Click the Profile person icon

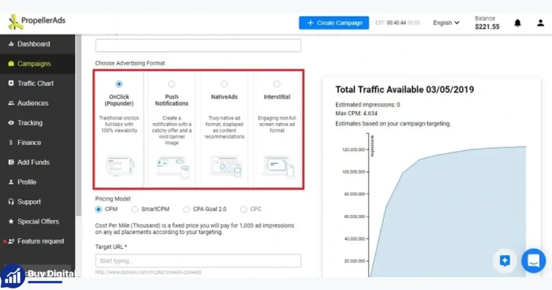click(11, 182)
